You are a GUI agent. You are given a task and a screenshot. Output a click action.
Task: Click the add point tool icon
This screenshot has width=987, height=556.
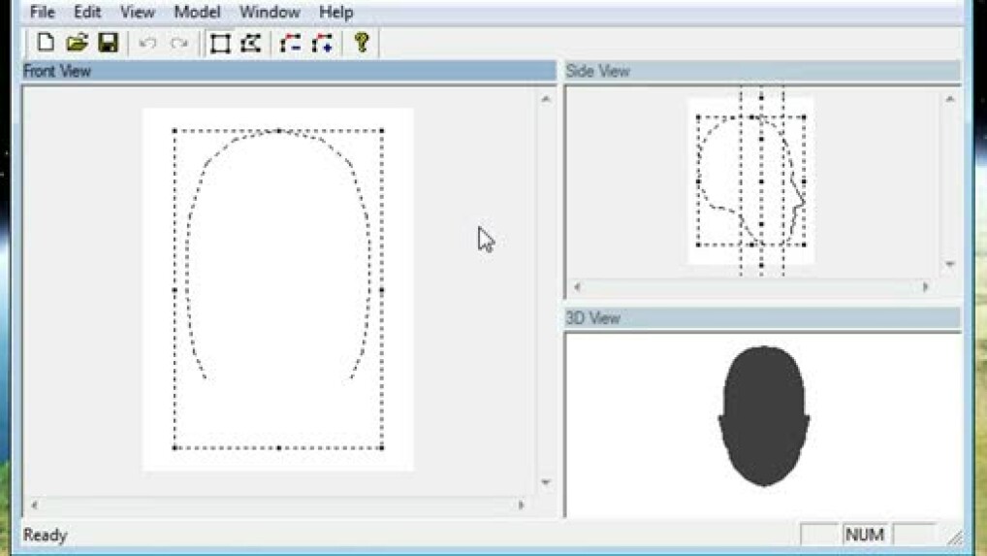point(322,43)
